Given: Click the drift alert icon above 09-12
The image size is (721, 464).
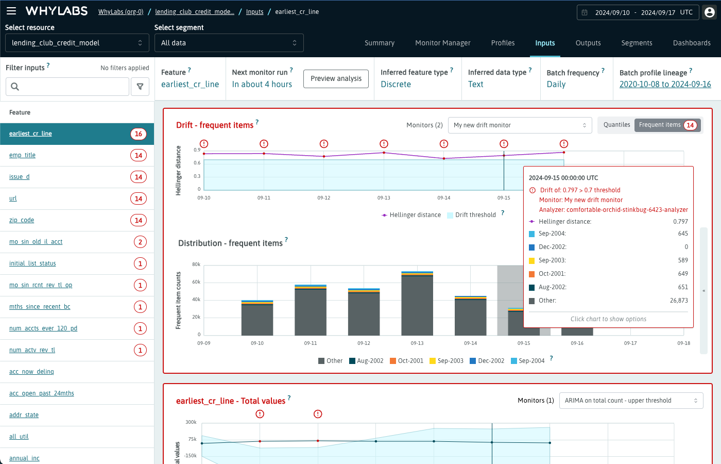Looking at the screenshot, I should point(324,144).
